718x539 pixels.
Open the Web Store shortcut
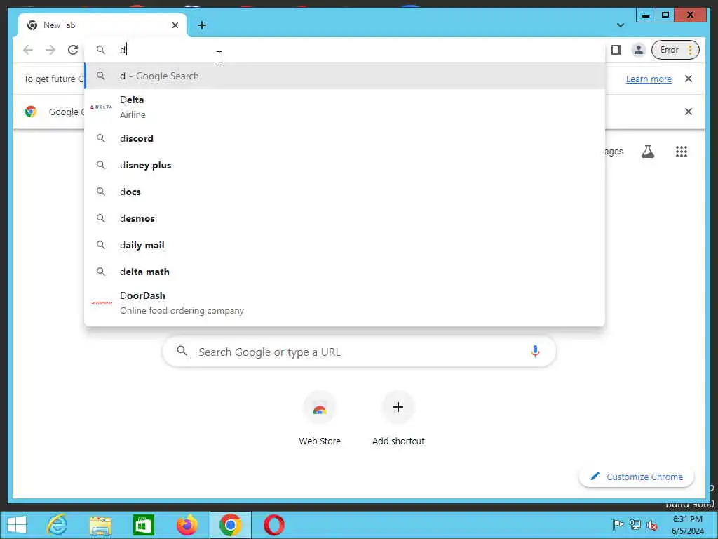pos(320,419)
